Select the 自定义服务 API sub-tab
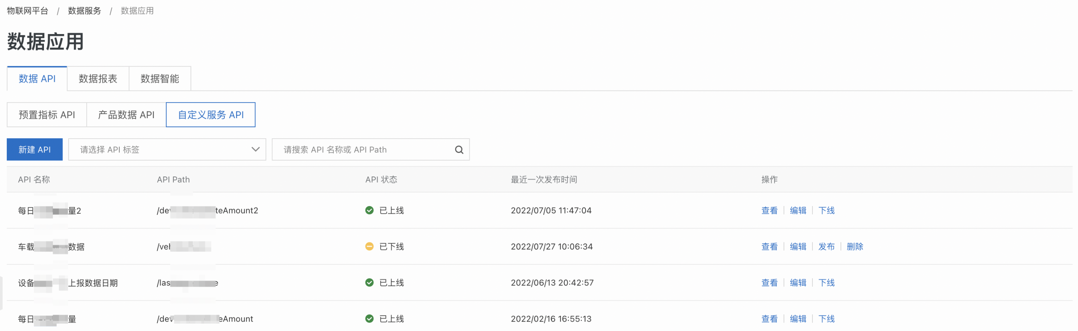Screen dimensions: 1078x331 [x=211, y=115]
